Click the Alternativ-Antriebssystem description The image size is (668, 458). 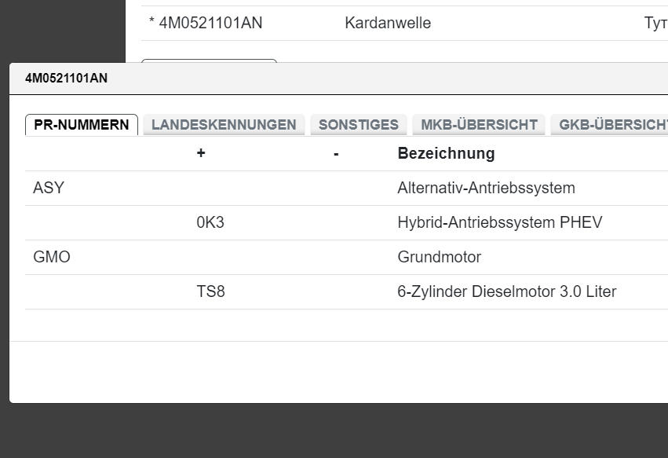click(x=486, y=189)
